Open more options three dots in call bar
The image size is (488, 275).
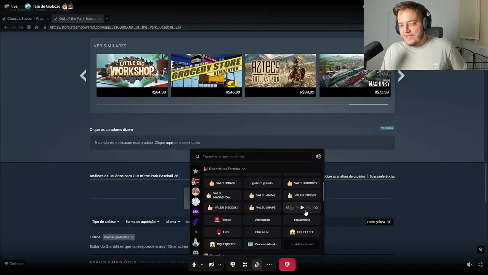point(269,264)
